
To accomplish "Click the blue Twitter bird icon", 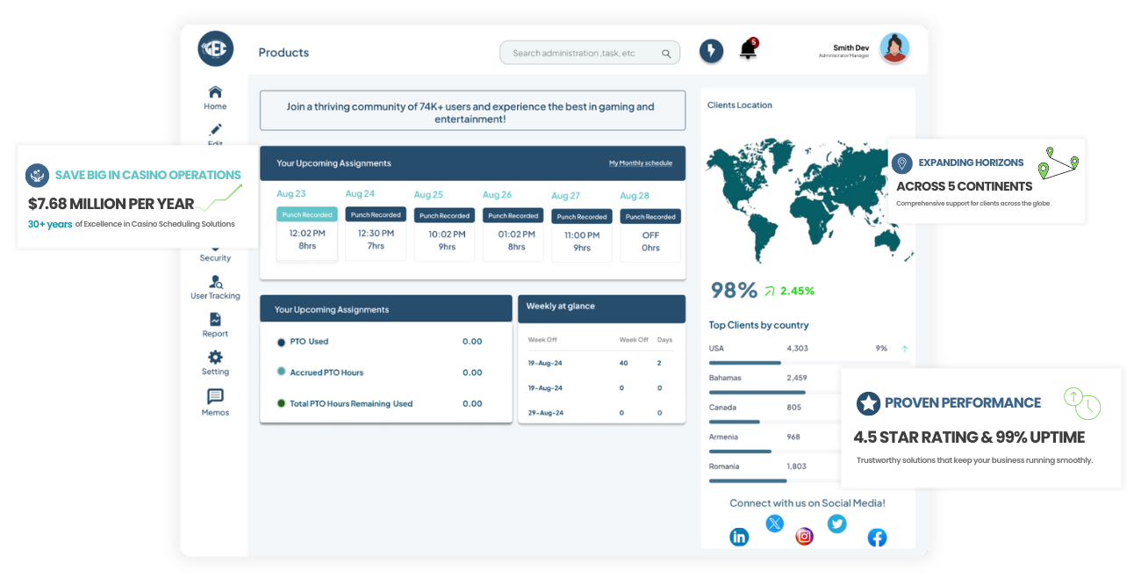I will [x=837, y=524].
